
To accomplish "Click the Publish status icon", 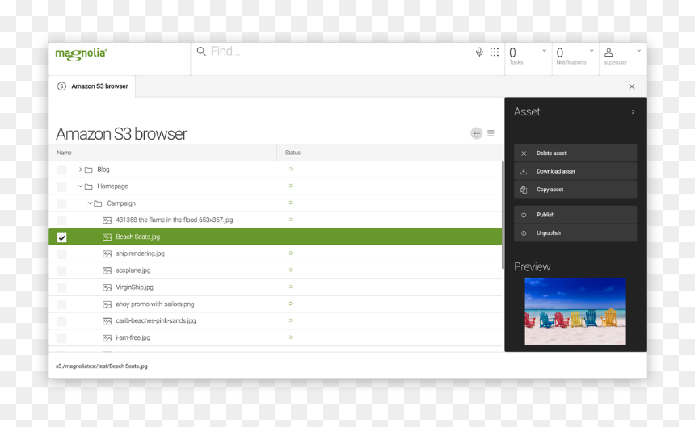I will (524, 215).
